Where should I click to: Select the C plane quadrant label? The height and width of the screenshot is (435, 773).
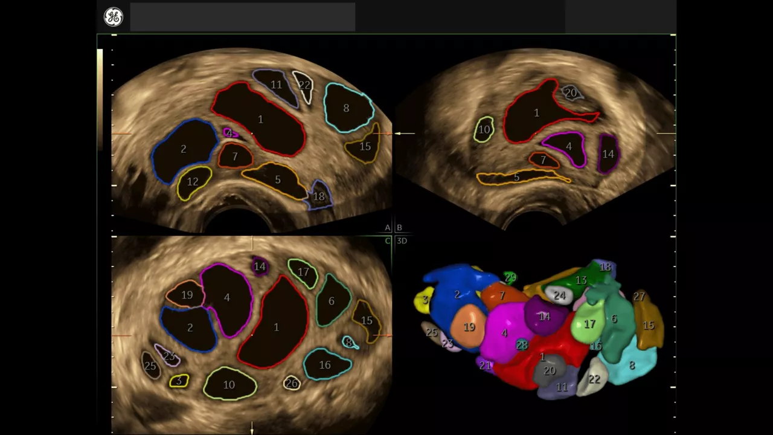(388, 240)
